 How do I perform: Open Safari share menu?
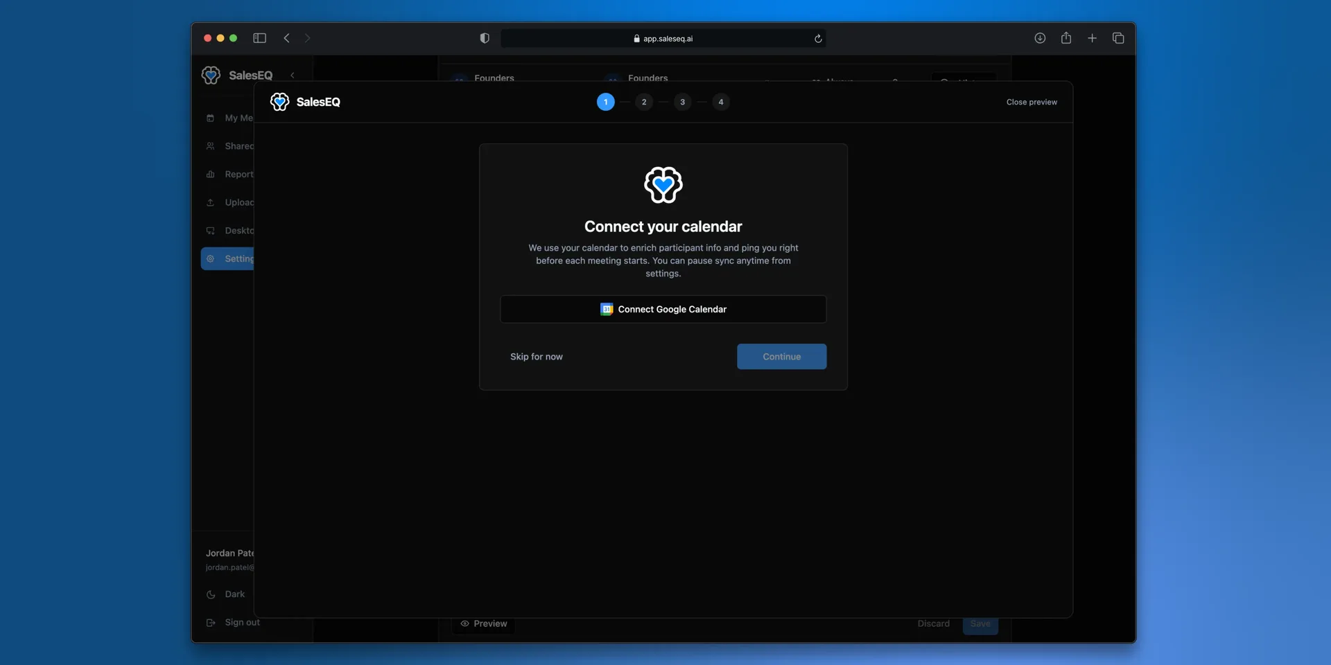pyautogui.click(x=1066, y=37)
